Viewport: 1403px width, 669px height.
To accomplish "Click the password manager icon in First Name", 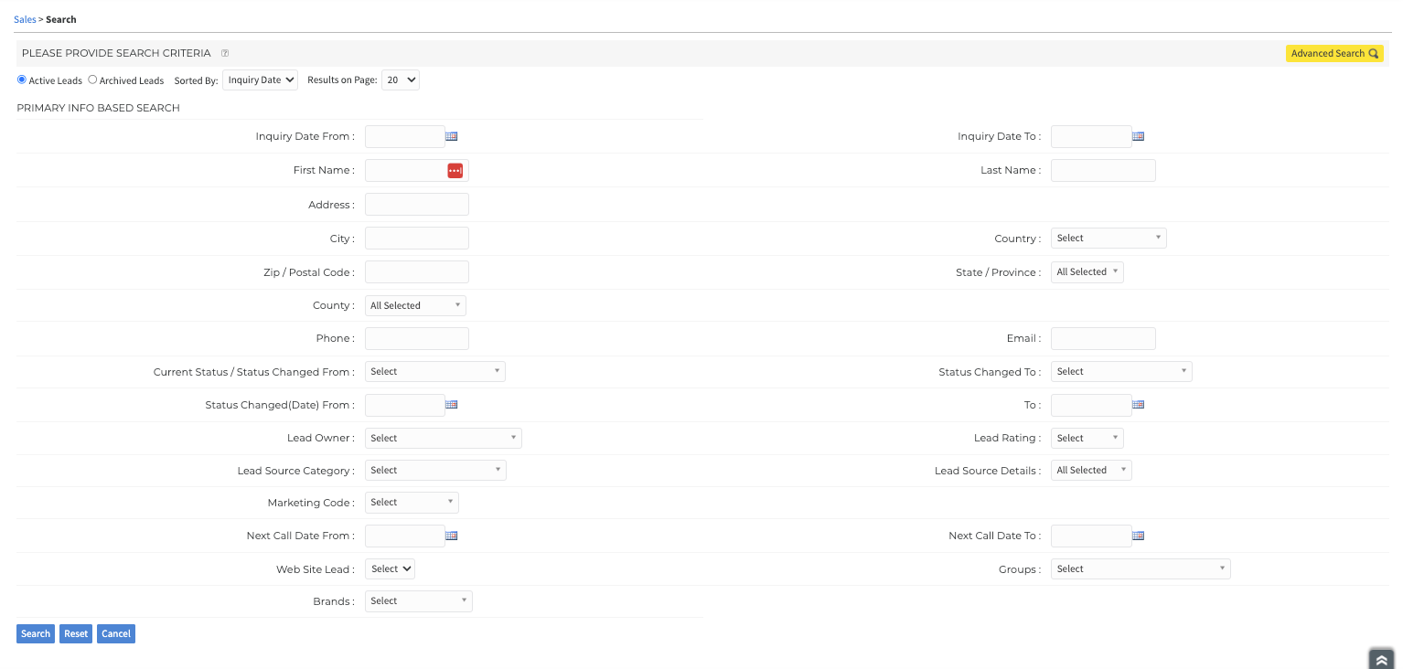I will point(455,171).
